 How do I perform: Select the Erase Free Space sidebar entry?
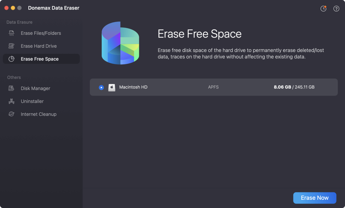(39, 59)
